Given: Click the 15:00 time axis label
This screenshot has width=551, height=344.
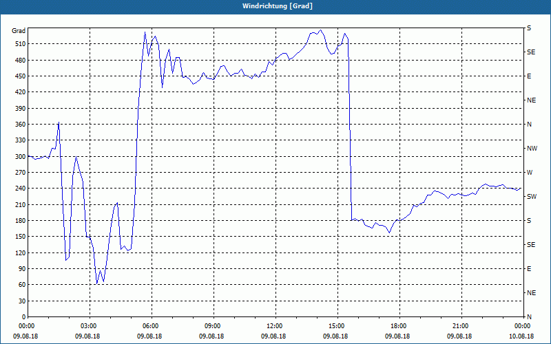Looking at the screenshot, I should (x=337, y=326).
